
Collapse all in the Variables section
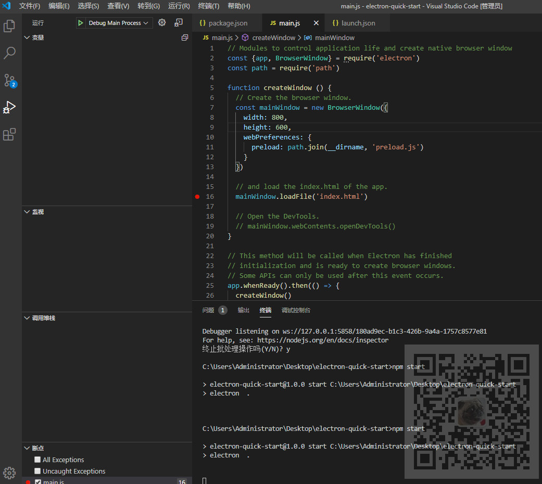184,37
